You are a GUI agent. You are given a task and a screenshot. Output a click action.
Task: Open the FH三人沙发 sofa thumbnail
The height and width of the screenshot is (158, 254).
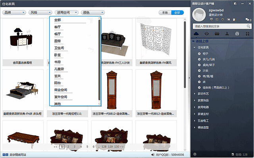(x=117, y=39)
